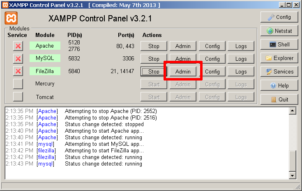Toggle the Tomcat service checkbox
Screen dimensions: 302x191
18,97
